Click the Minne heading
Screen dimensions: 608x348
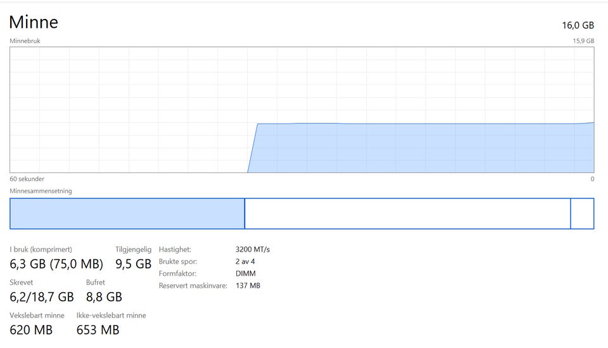tap(34, 22)
